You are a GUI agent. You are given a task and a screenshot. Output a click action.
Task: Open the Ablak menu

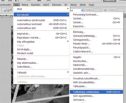pos(83,5)
